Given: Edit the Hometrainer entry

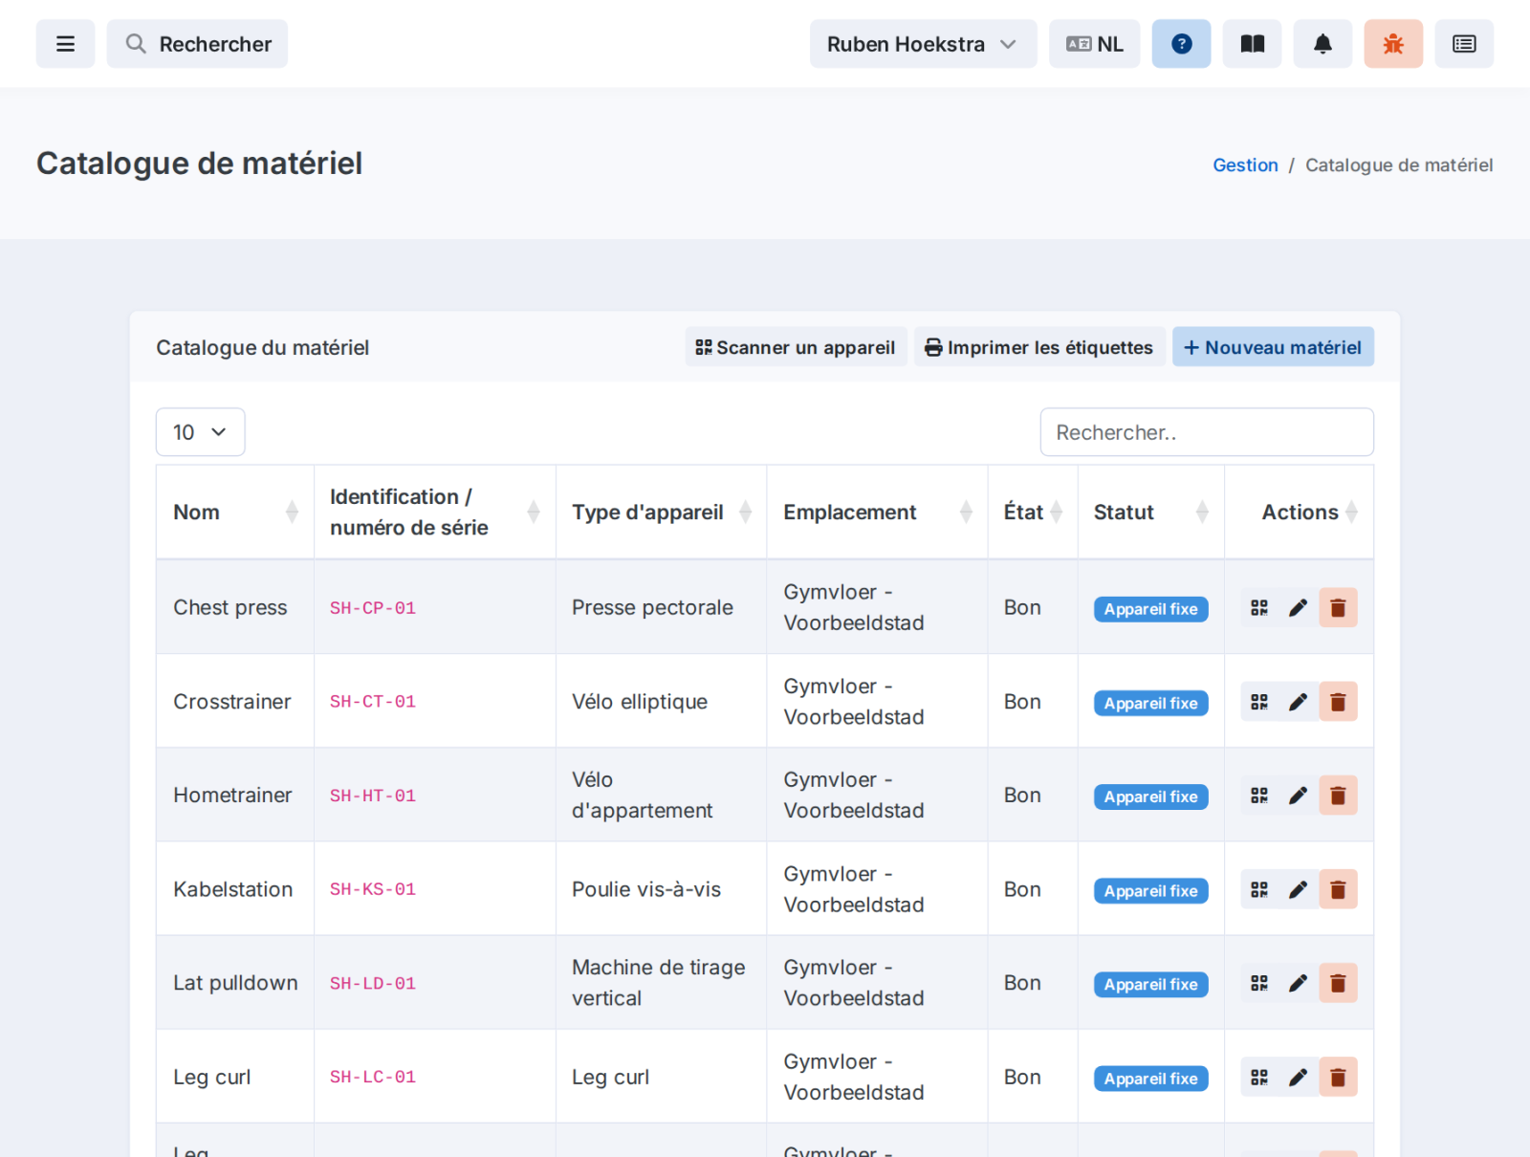Looking at the screenshot, I should click(x=1298, y=796).
